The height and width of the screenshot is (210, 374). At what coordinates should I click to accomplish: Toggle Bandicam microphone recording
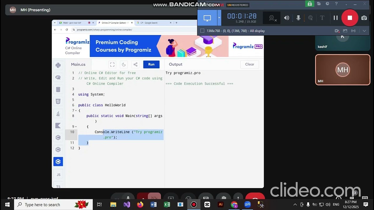pyautogui.click(x=298, y=18)
